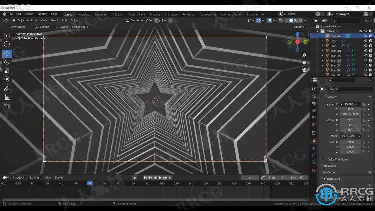Switch to the Shading workspace tab
Image resolution: width=375 pixels, height=211 pixels.
tap(155, 14)
